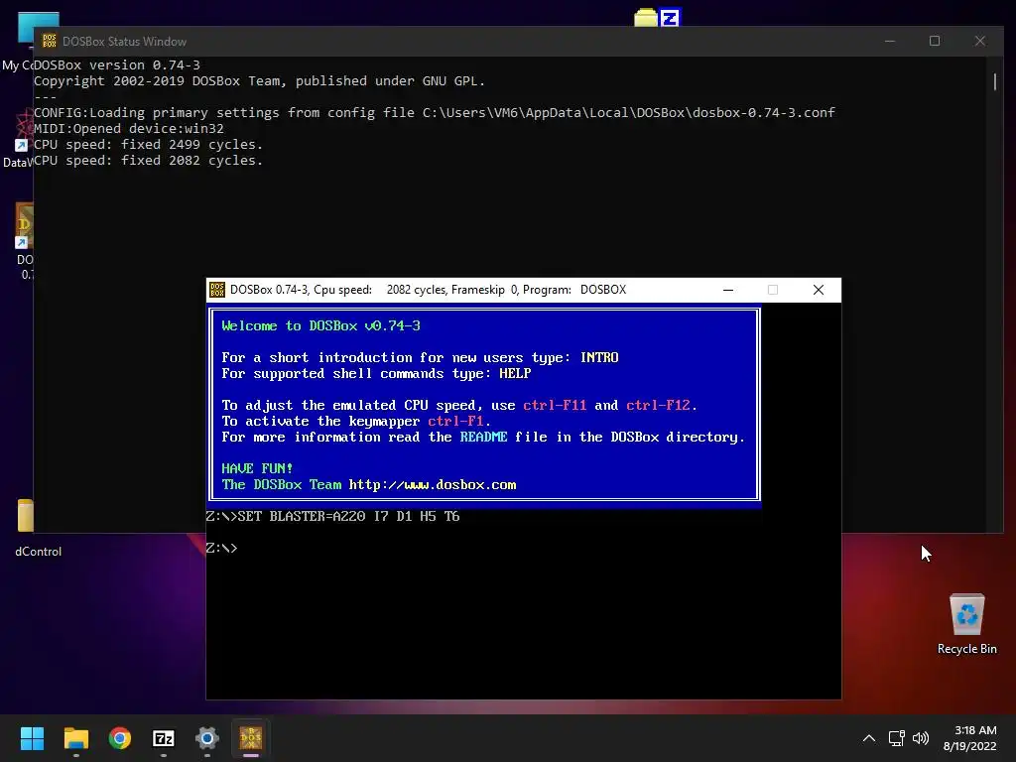The height and width of the screenshot is (762, 1016).
Task: Click the 'MIDI:Opened device:win32' line
Action: [x=129, y=128]
